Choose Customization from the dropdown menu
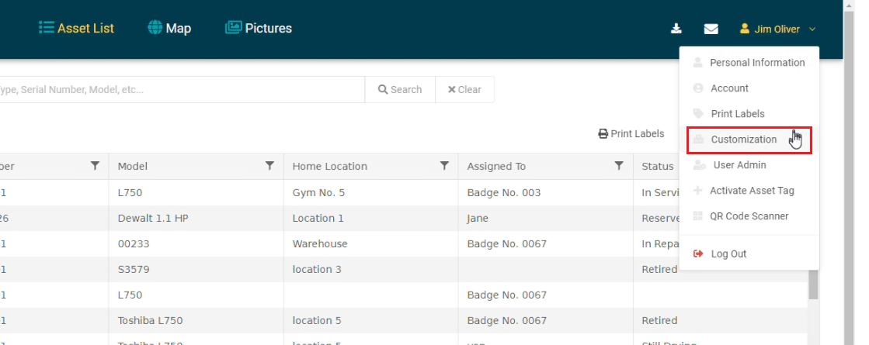This screenshot has width=869, height=345. [743, 140]
